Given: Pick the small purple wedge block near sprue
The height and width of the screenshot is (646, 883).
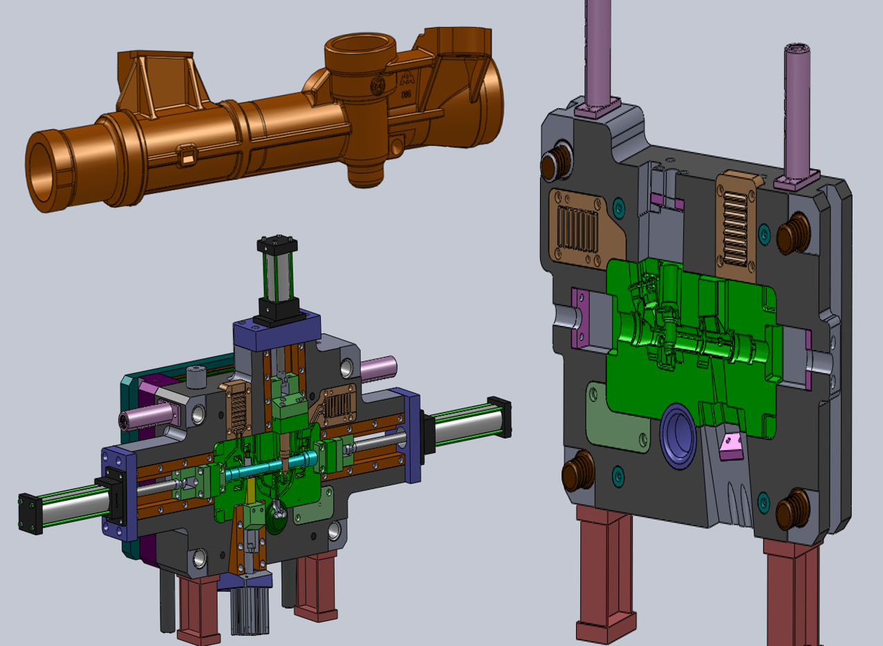Looking at the screenshot, I should [730, 446].
